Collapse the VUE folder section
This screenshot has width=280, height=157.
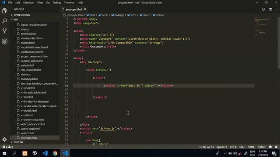[16, 19]
